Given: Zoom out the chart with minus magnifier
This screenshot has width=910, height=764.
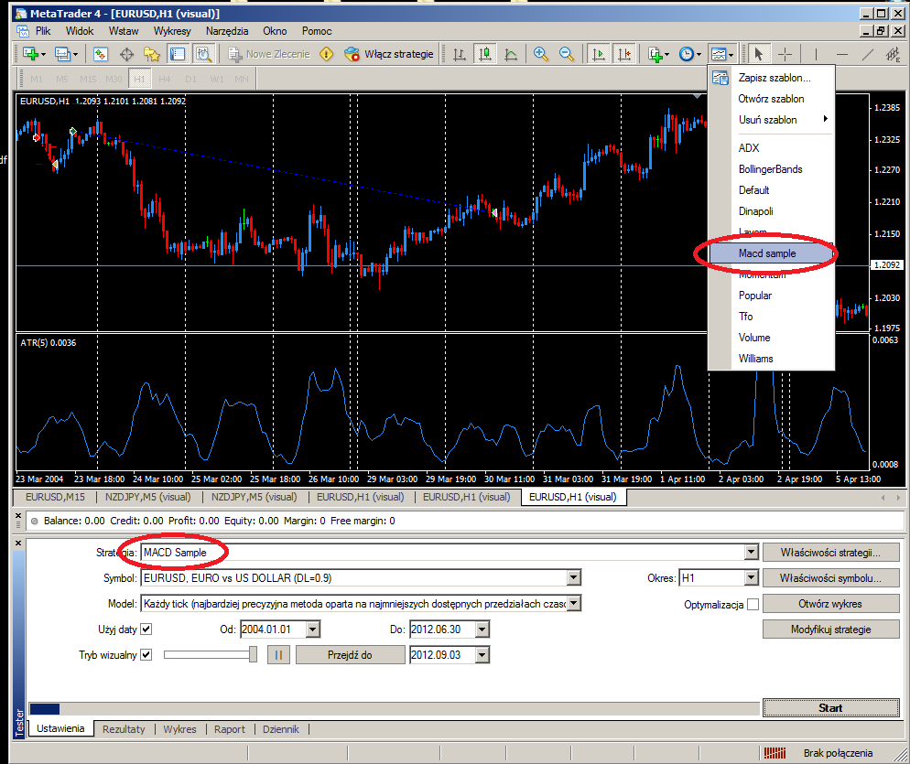Looking at the screenshot, I should (x=566, y=54).
